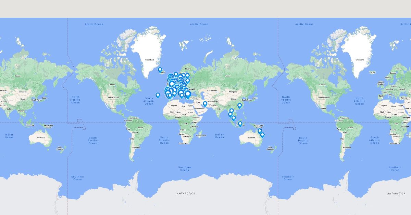Click the Madagascar map label
411x215 pixels.
[201, 135]
